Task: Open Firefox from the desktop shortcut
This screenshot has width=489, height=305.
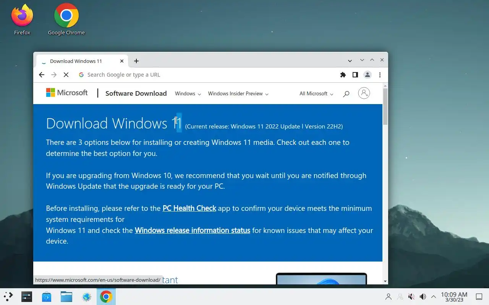Action: click(22, 19)
